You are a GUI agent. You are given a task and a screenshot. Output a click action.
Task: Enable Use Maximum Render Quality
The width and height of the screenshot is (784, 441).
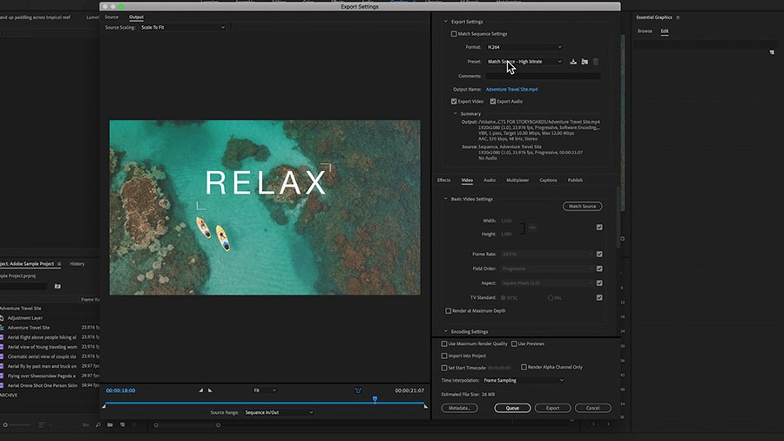(x=444, y=344)
